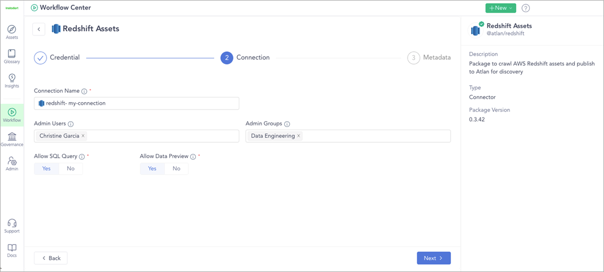Click the Redshift icon next to page title
This screenshot has height=272, width=604.
click(56, 29)
